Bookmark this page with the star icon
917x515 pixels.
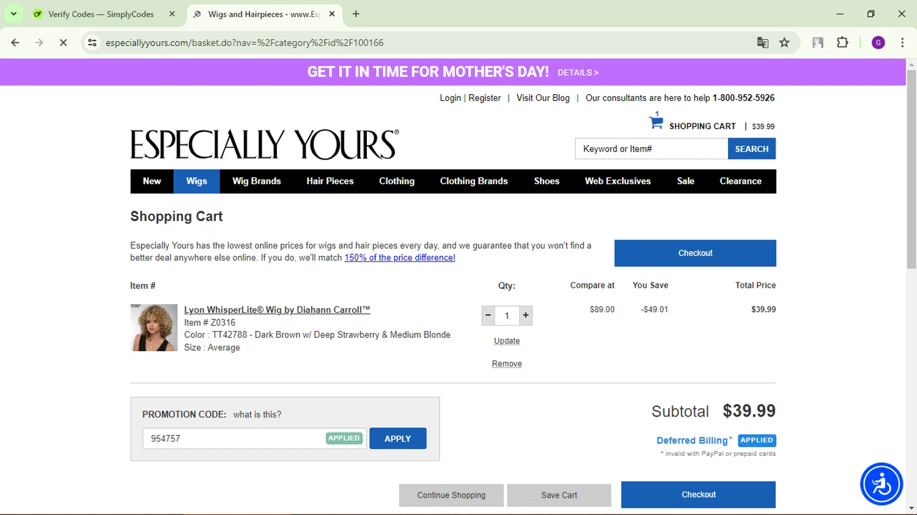[x=784, y=43]
